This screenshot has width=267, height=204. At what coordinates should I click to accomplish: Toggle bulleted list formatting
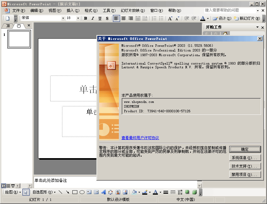(161, 18)
